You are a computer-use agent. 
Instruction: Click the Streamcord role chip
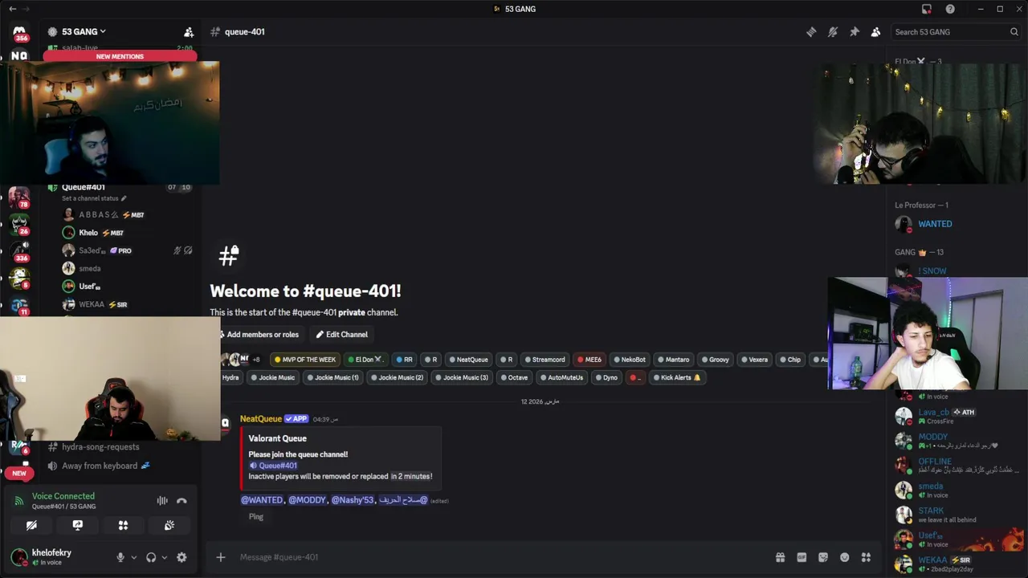(544, 360)
